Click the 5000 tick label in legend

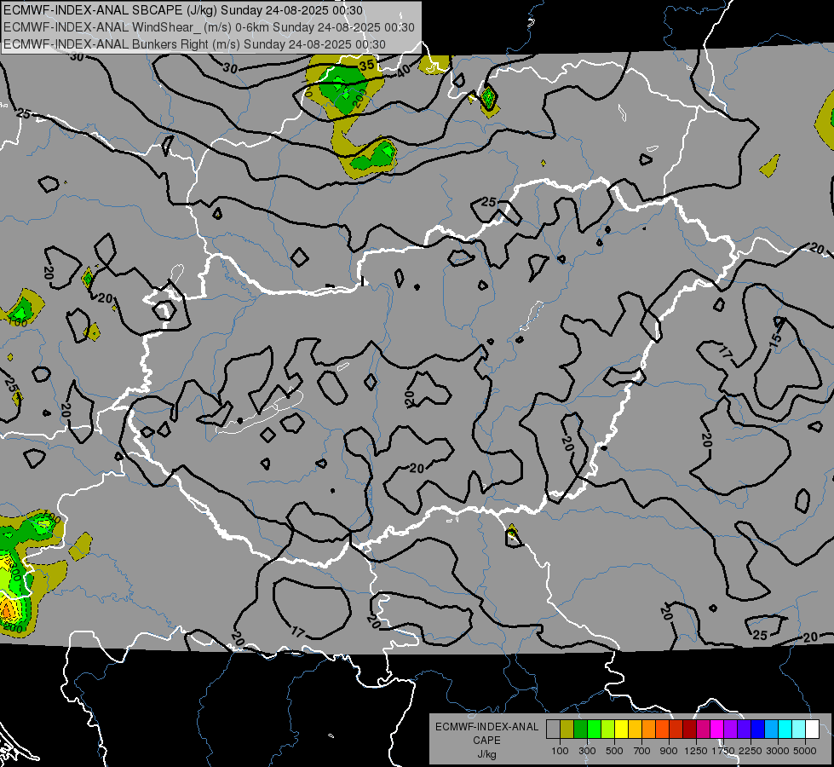pos(805,751)
